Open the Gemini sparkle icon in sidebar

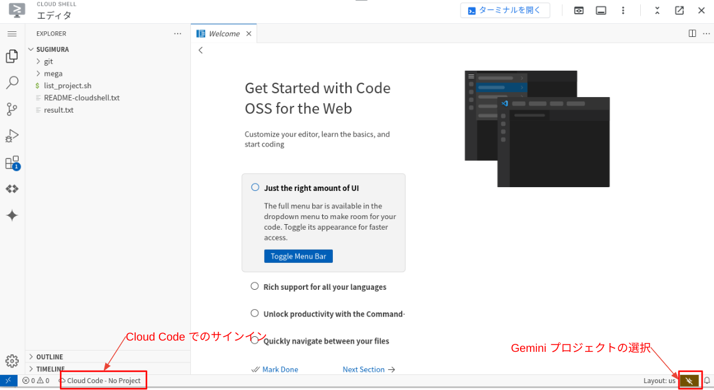pos(12,215)
